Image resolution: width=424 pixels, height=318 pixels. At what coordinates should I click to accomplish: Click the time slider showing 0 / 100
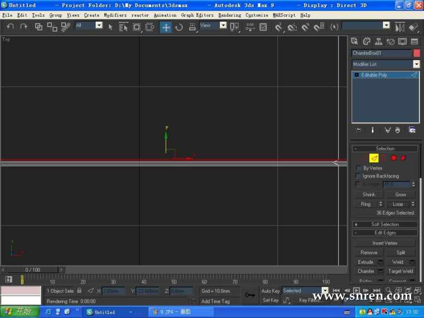click(32, 270)
